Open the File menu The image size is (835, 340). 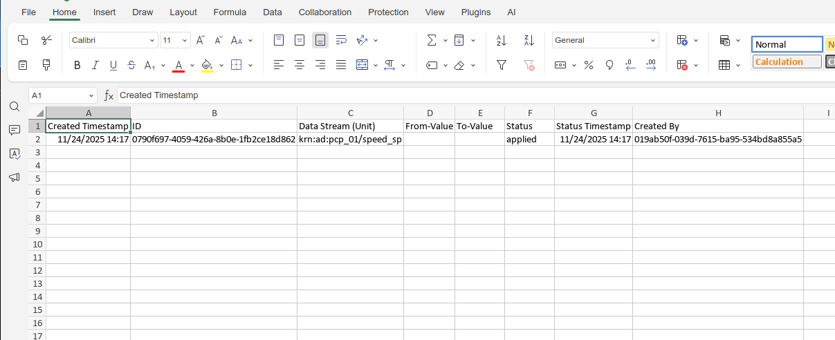tap(28, 12)
